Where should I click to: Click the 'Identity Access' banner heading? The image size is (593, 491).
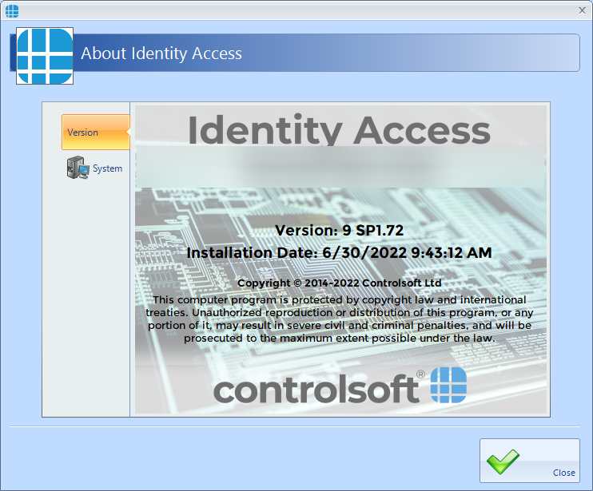coord(339,129)
